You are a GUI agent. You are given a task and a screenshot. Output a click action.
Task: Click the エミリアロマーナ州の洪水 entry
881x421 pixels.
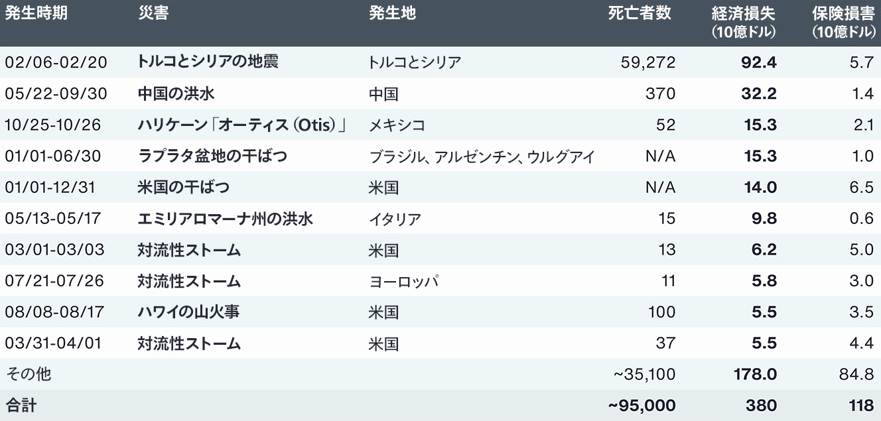pyautogui.click(x=225, y=219)
